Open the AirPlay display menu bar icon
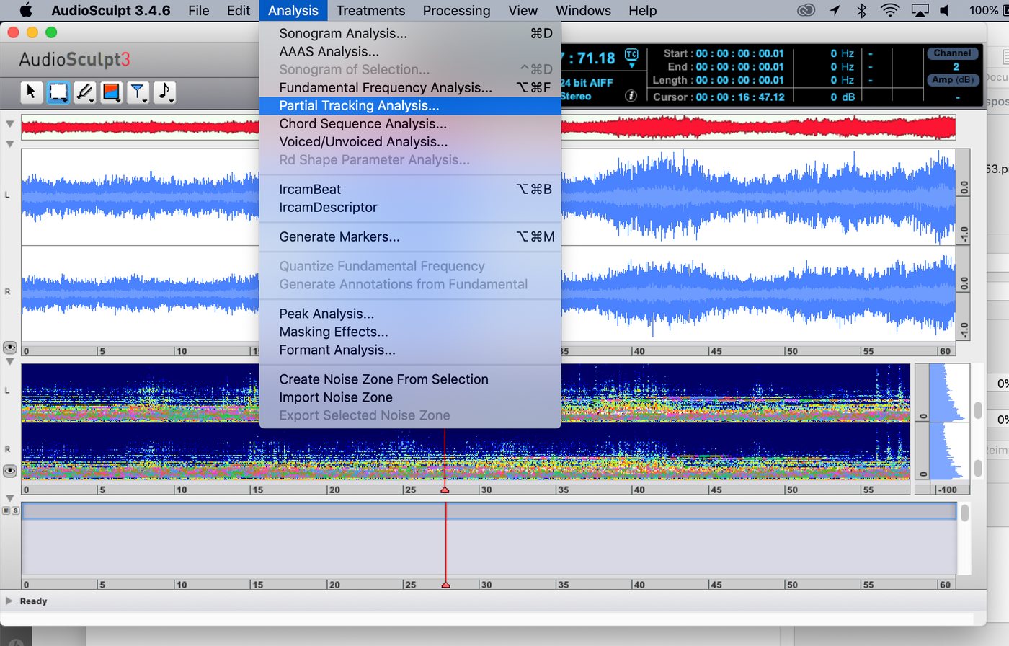This screenshot has width=1009, height=646. coord(920,10)
